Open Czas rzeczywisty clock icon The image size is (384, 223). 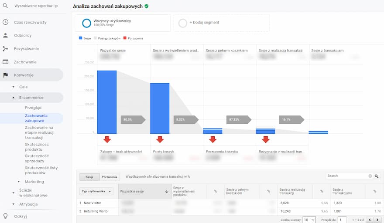tap(5, 22)
